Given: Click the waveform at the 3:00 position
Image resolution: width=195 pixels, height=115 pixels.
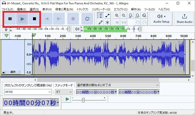Looking at the screenshot, I should [x=78, y=55].
